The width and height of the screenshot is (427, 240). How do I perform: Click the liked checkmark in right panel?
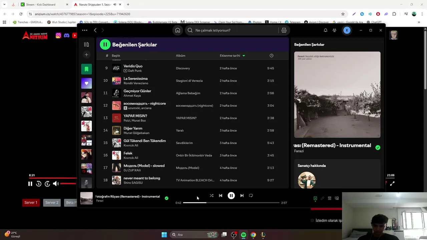[378, 147]
